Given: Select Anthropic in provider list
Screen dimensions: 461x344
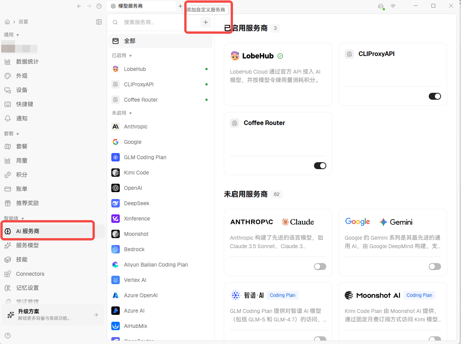Looking at the screenshot, I should click(x=160, y=127).
